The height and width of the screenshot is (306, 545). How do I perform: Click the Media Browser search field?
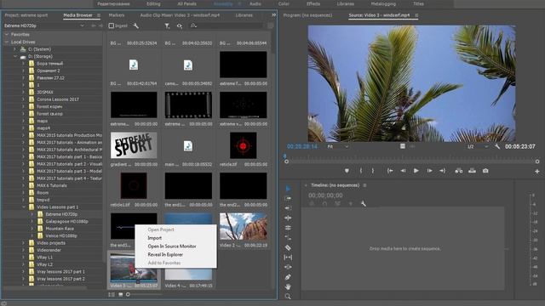[226, 25]
